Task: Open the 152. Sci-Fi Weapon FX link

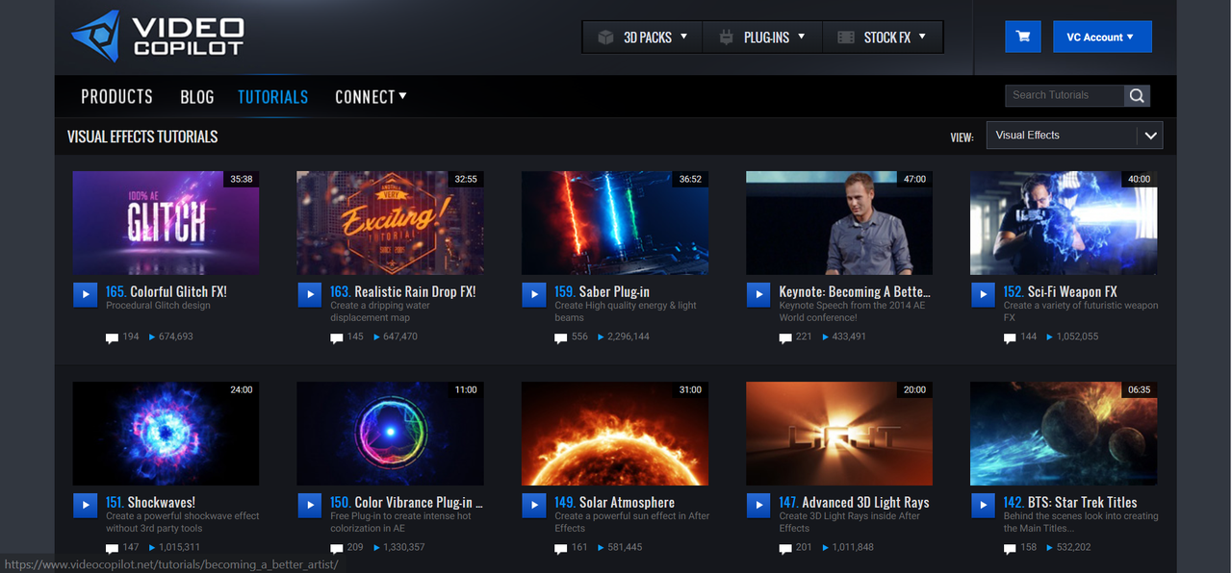Action: 1061,291
